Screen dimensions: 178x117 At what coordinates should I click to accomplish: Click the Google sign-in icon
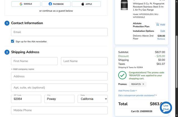(21, 4)
